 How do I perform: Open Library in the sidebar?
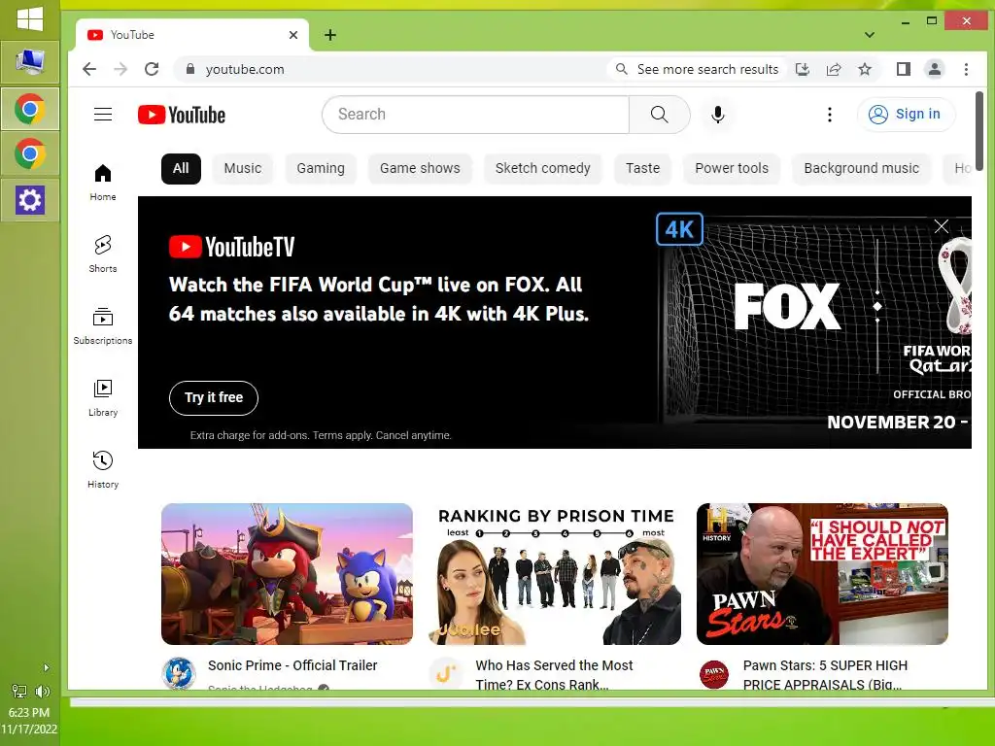103,397
